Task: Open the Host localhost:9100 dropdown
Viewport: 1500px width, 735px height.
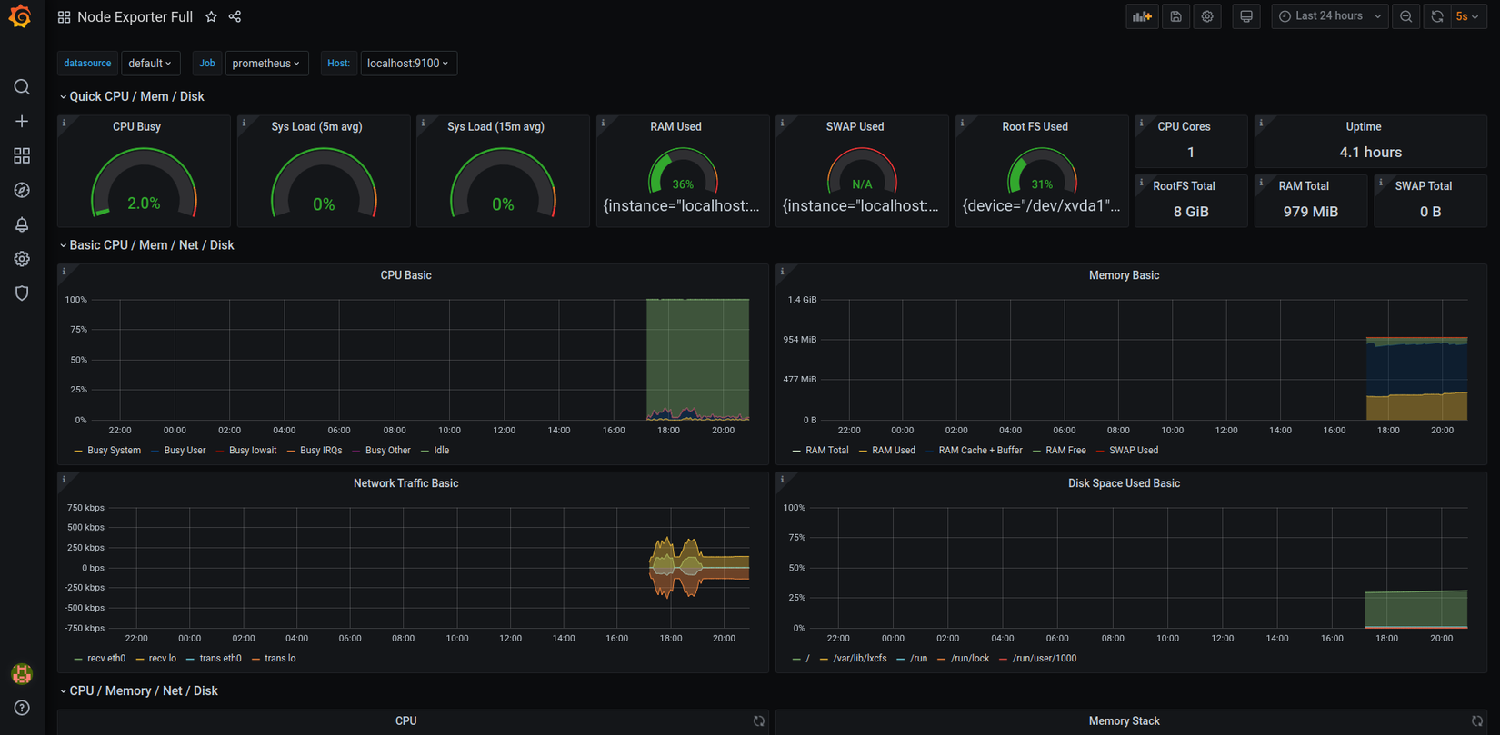Action: pos(407,64)
